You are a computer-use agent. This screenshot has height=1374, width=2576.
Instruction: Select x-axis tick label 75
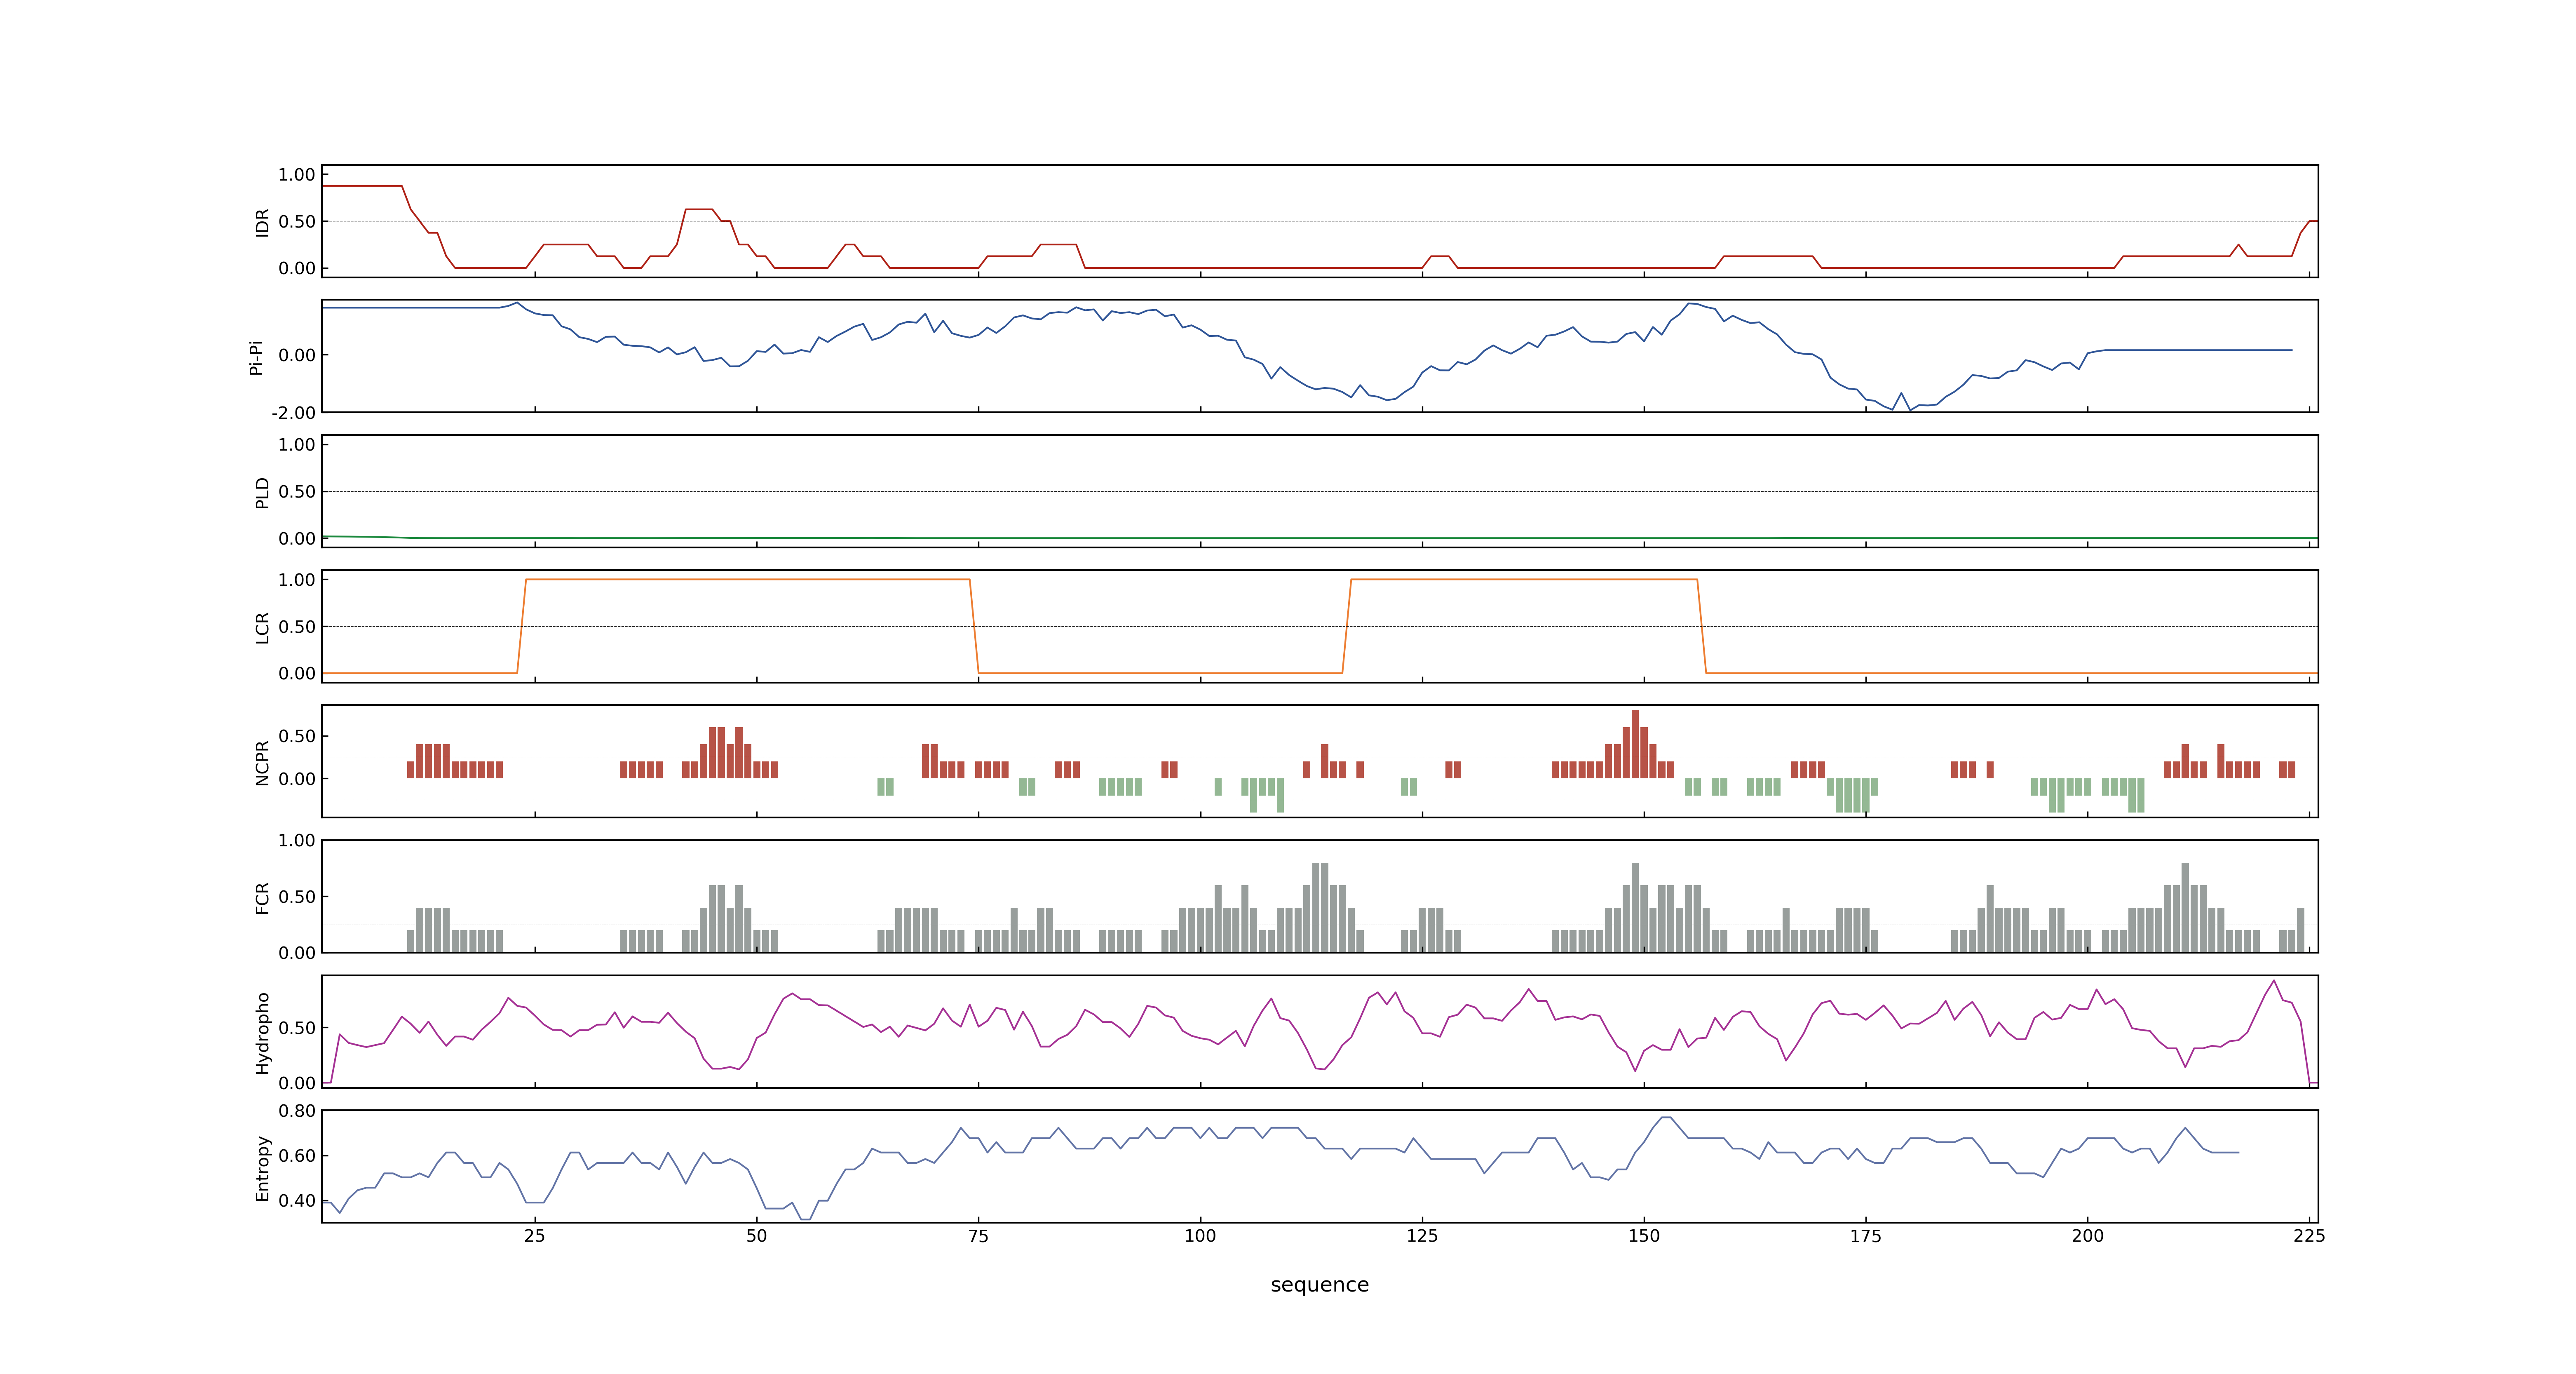click(978, 1236)
